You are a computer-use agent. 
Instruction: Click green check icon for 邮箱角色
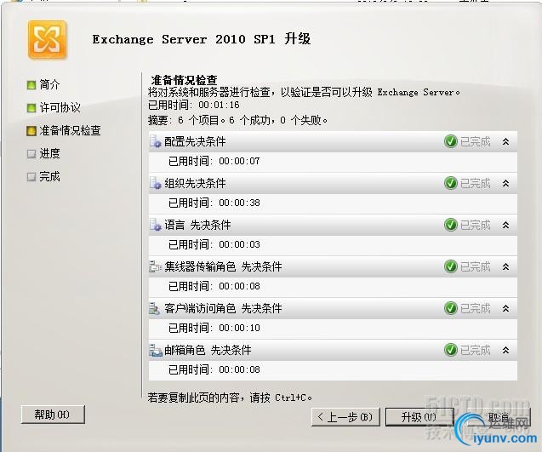click(451, 350)
